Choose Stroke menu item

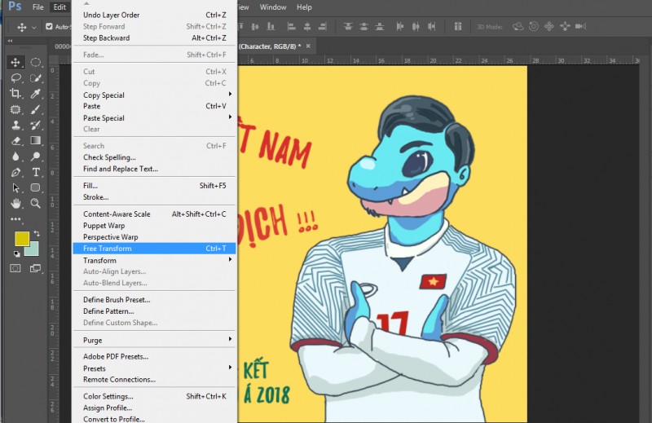click(x=154, y=197)
